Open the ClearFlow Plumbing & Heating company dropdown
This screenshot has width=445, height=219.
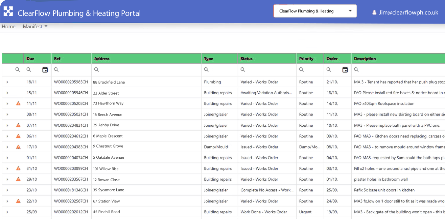pos(315,11)
